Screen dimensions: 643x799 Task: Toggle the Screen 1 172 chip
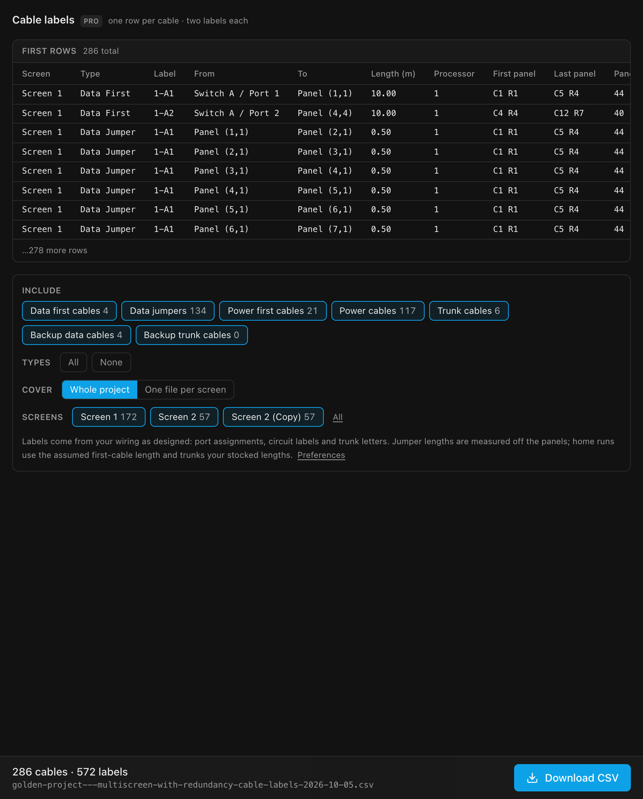coord(109,417)
